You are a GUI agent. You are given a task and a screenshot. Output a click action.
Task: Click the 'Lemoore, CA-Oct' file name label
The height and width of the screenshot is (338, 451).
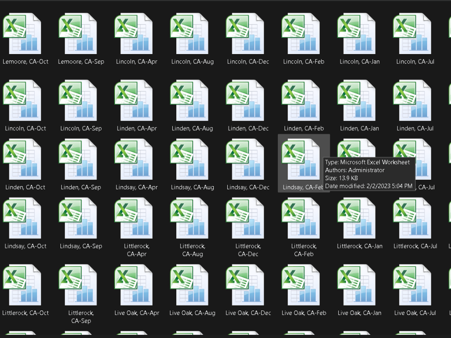click(x=25, y=61)
